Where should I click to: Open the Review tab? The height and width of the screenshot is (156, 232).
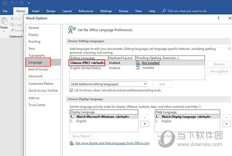point(124,11)
